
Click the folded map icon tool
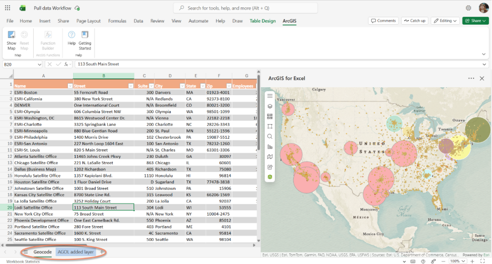[x=270, y=157]
